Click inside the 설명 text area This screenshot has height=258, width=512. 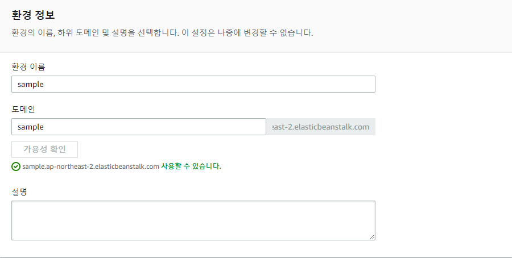(x=193, y=220)
